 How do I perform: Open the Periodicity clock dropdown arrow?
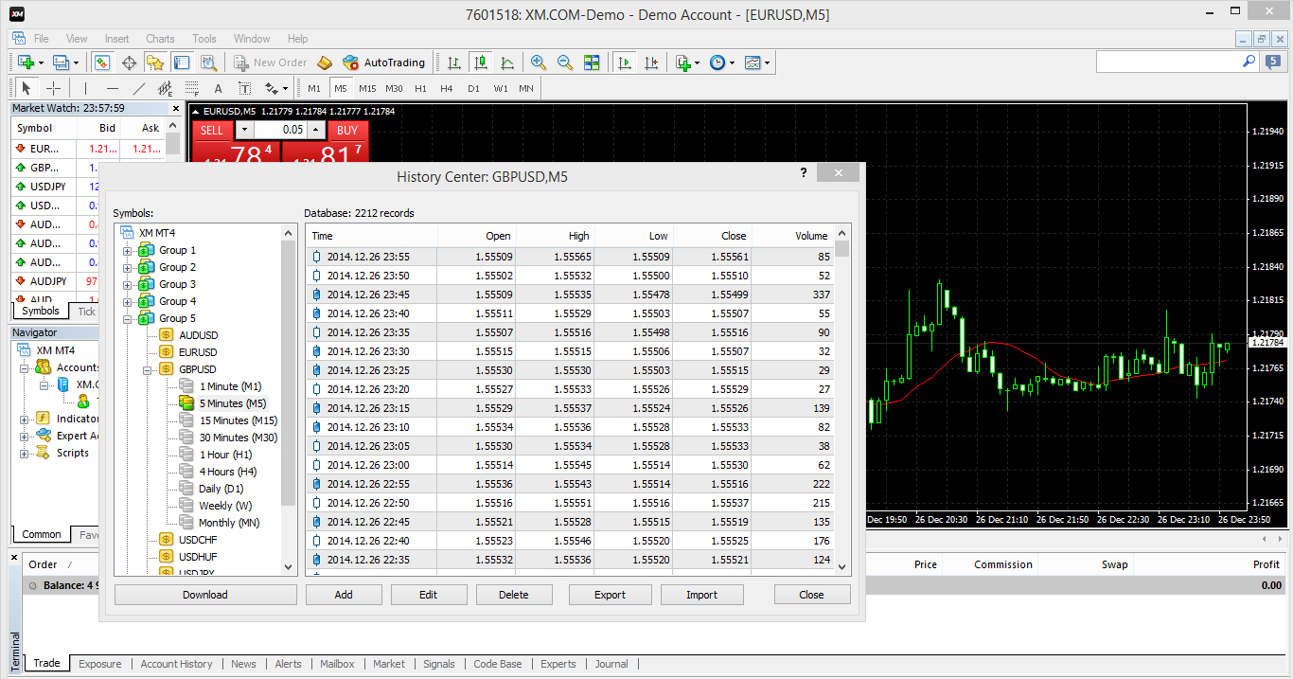[x=733, y=63]
